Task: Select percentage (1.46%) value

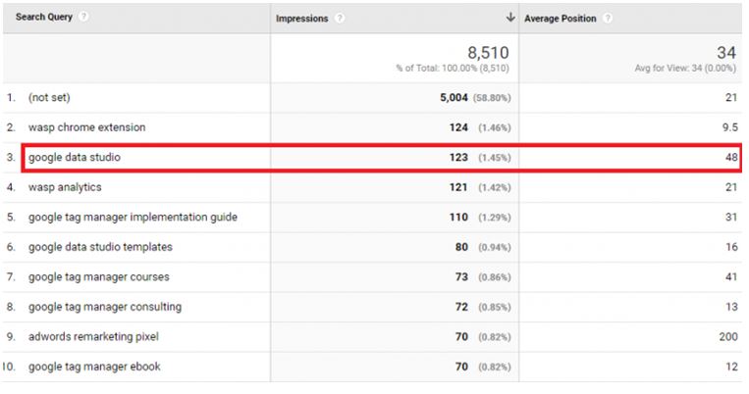Action: (x=495, y=127)
